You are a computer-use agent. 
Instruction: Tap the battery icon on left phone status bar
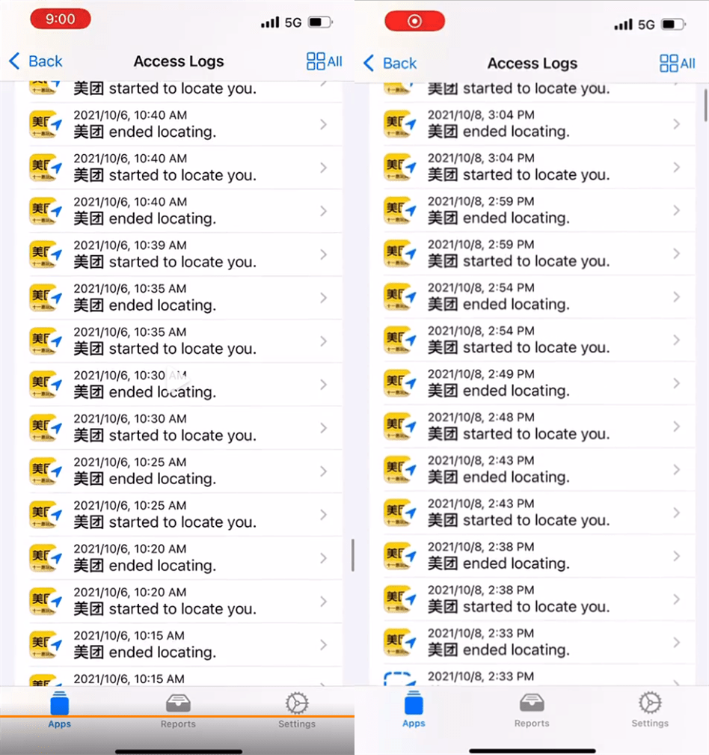(321, 22)
